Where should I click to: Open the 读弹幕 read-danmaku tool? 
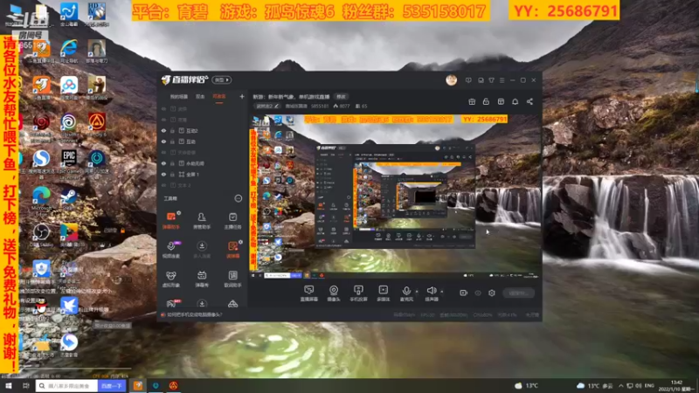pyautogui.click(x=232, y=250)
